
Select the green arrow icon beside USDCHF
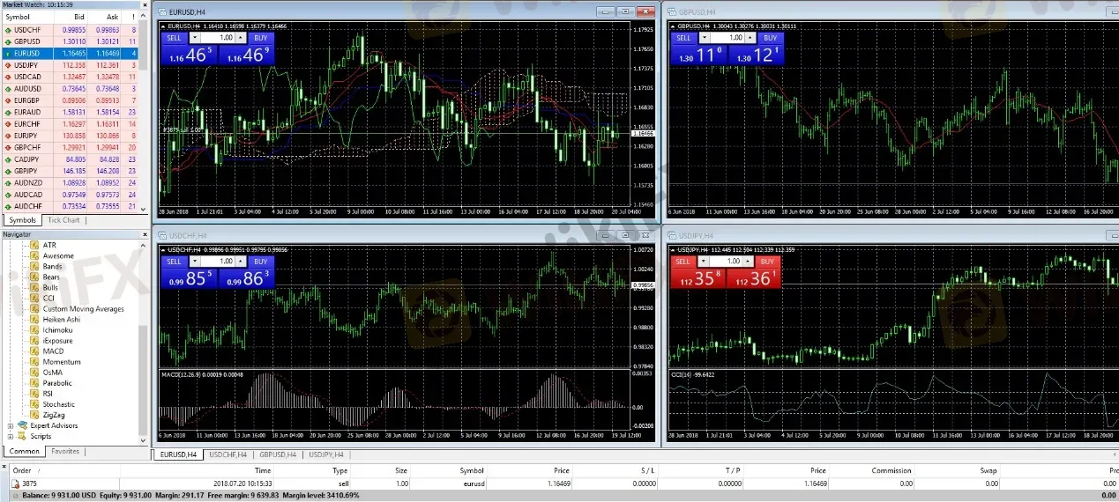(x=9, y=29)
